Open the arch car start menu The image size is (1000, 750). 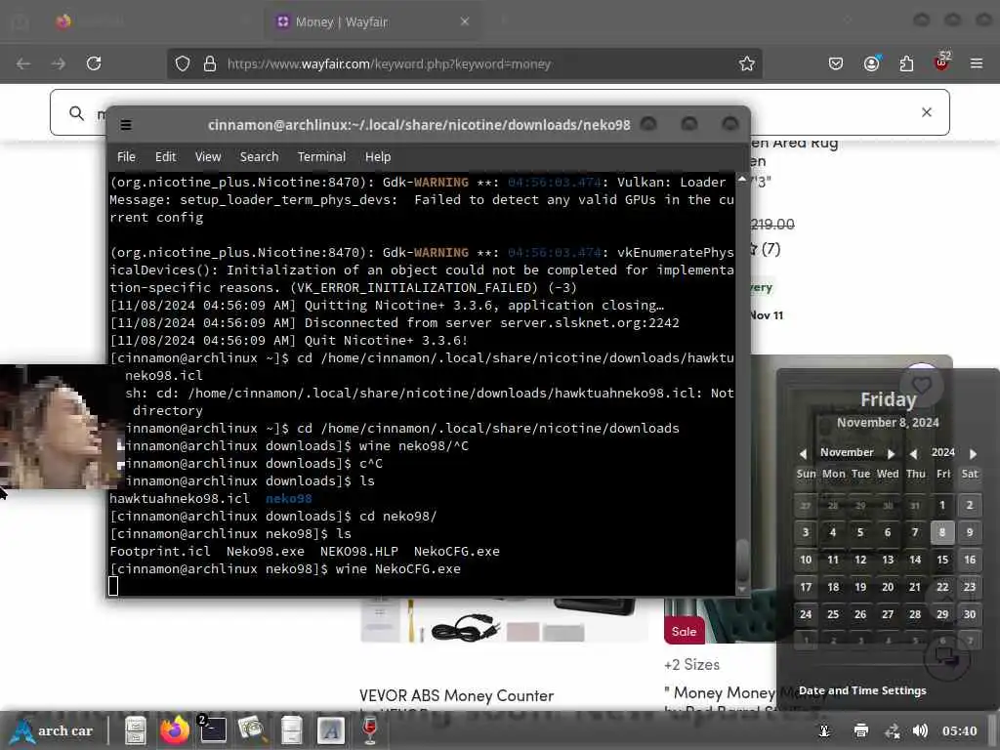click(53, 730)
